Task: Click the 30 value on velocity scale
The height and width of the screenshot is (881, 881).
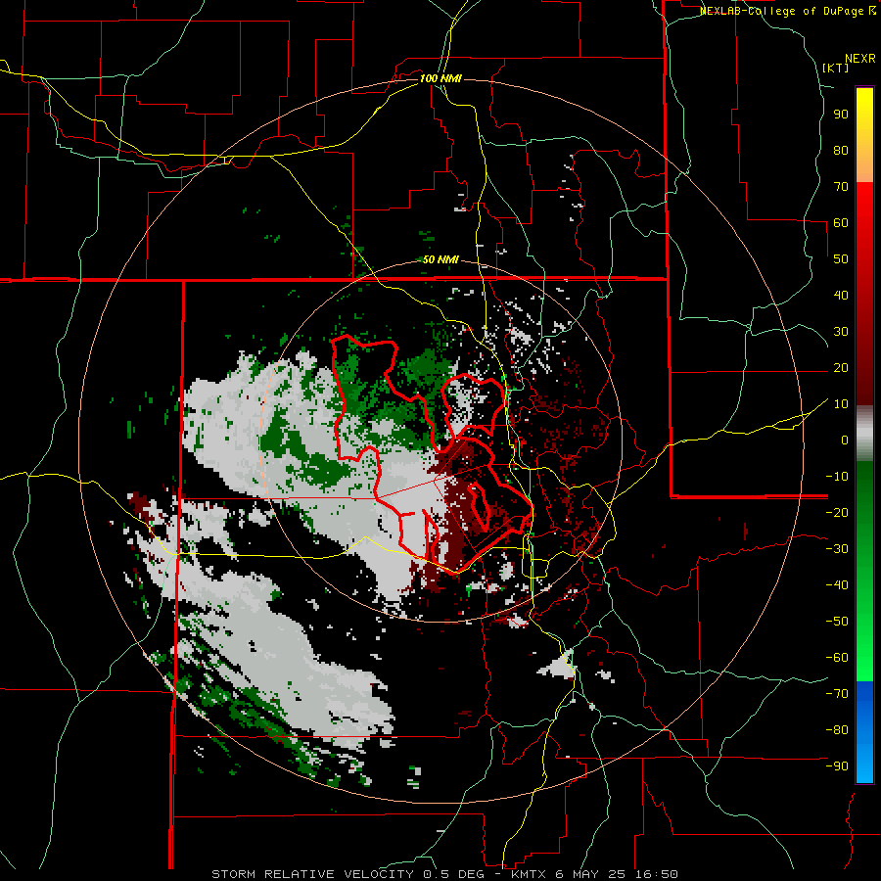Action: 841,332
